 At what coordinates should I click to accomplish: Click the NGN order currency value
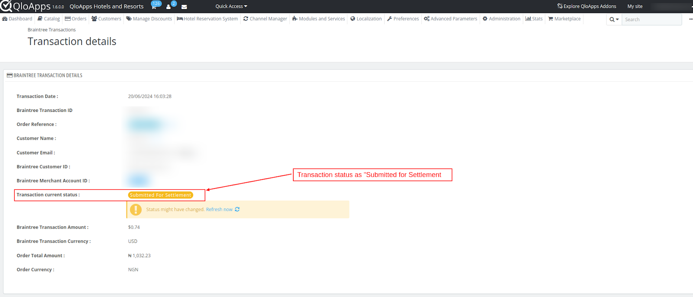click(133, 270)
